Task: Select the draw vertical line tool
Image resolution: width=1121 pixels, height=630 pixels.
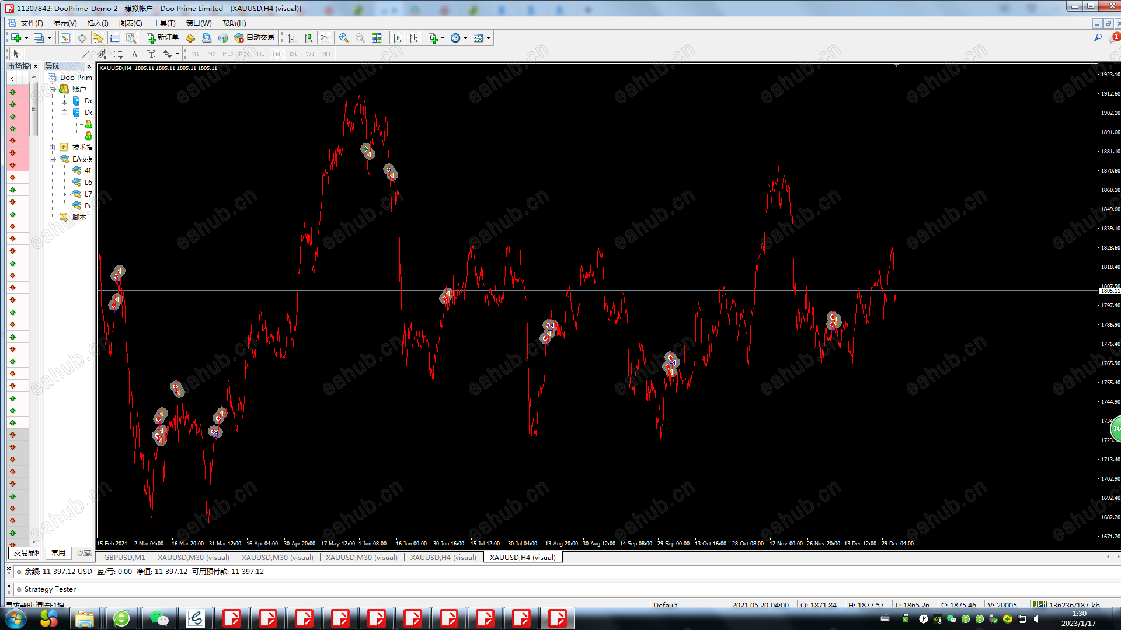Action: click(53, 54)
